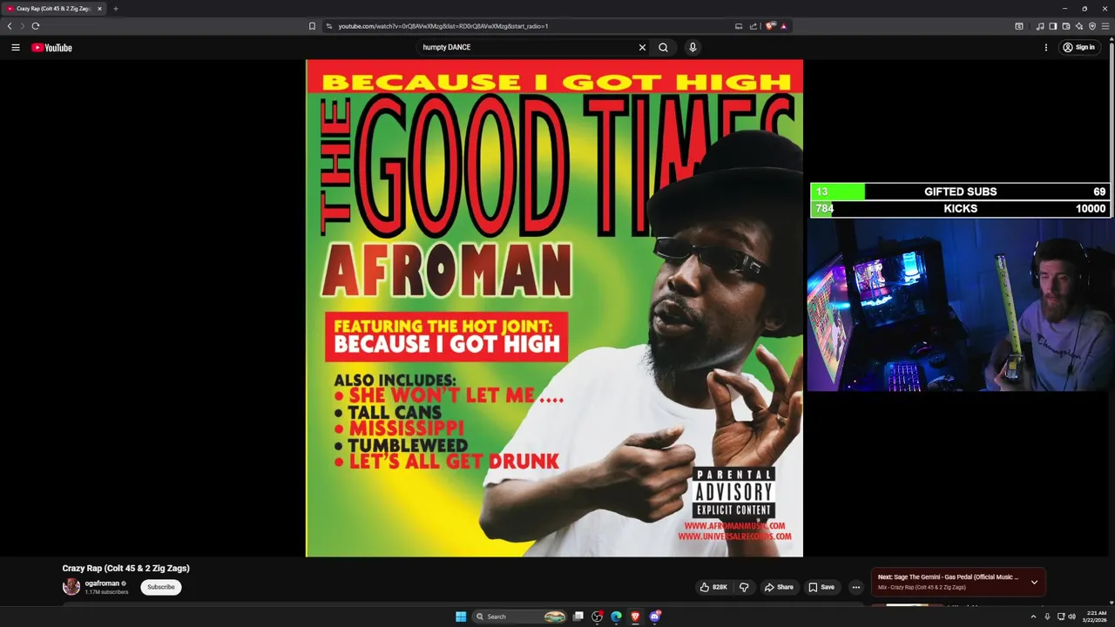1115x627 pixels.
Task: Open the Leo AI sparkle icon
Action: pyautogui.click(x=1079, y=26)
